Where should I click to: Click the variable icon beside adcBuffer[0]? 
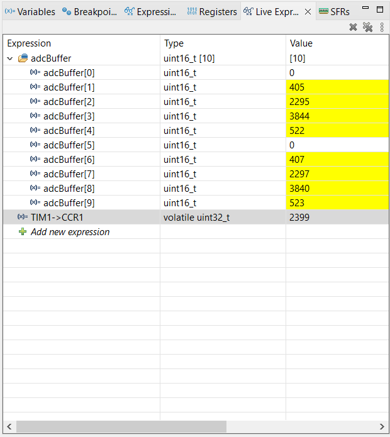(35, 72)
